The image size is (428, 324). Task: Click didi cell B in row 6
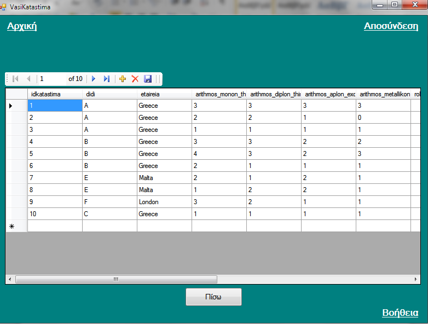[109, 166]
